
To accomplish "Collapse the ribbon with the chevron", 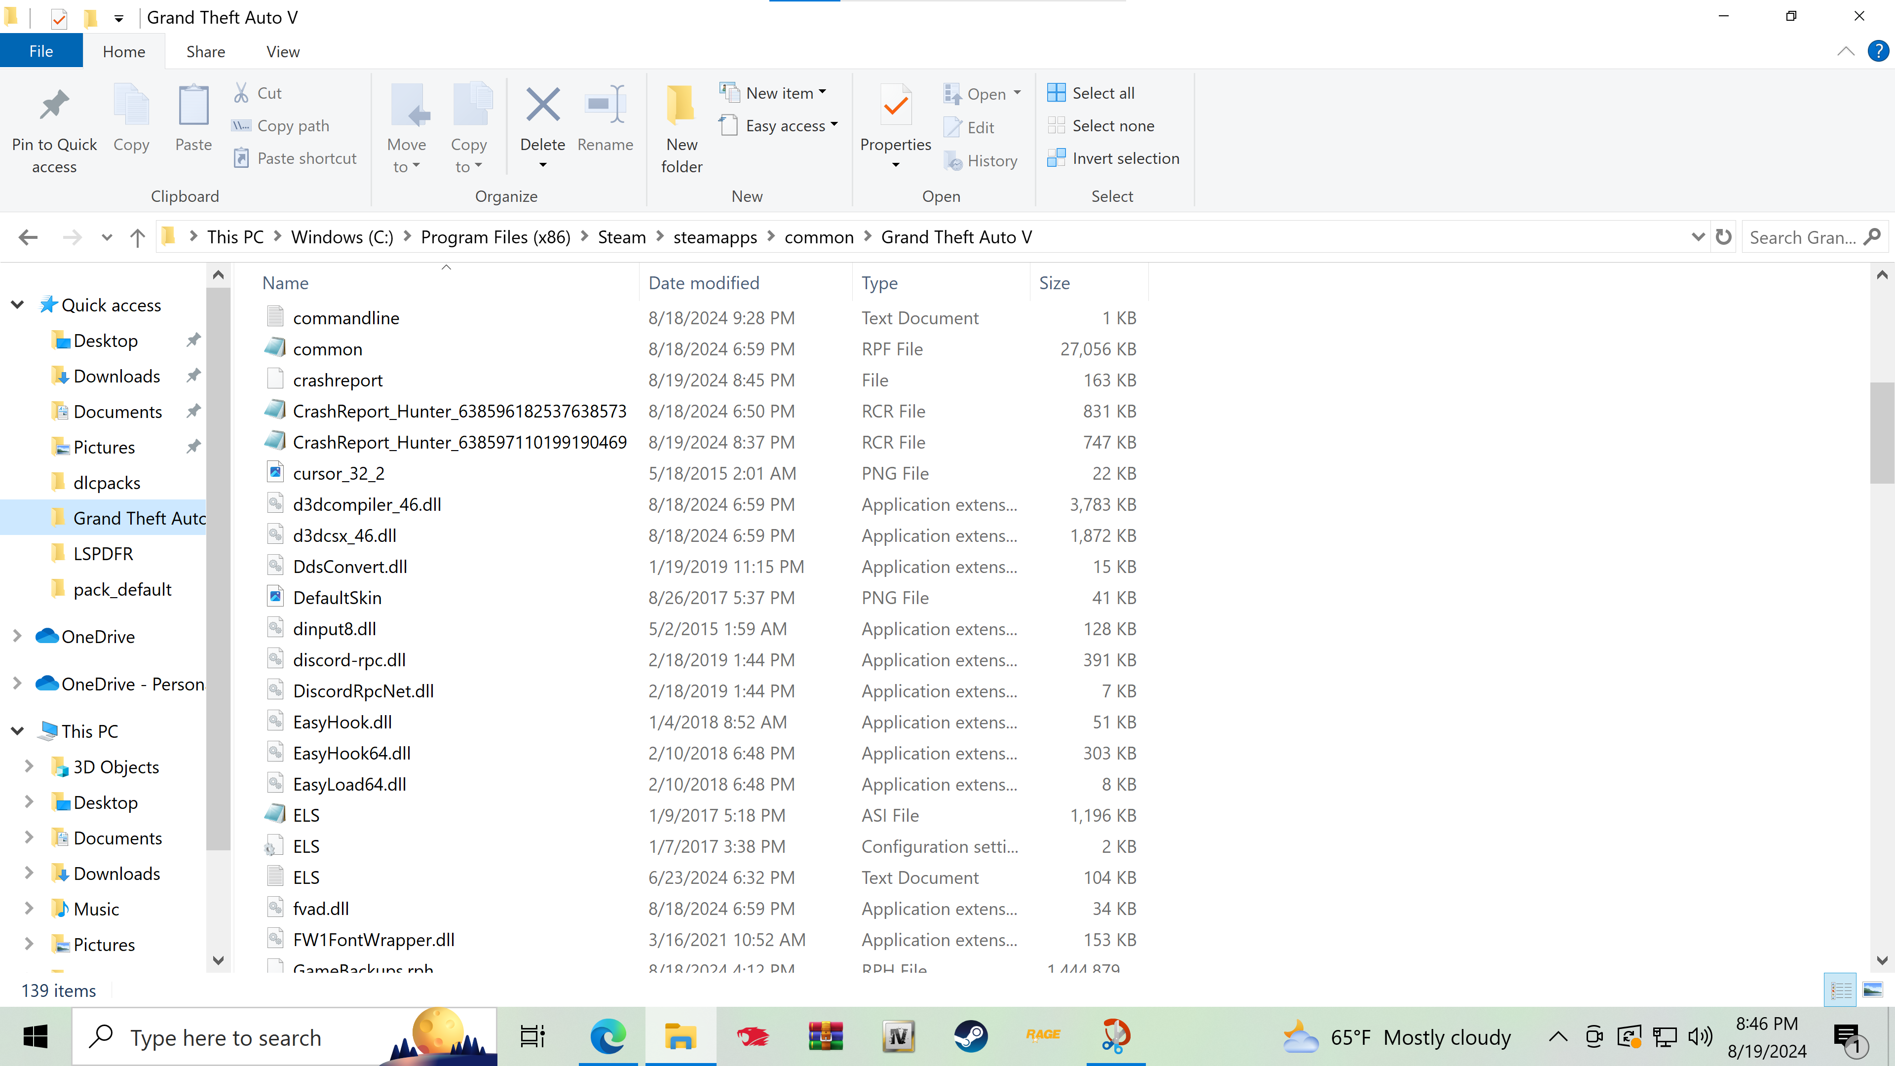I will 1846,51.
